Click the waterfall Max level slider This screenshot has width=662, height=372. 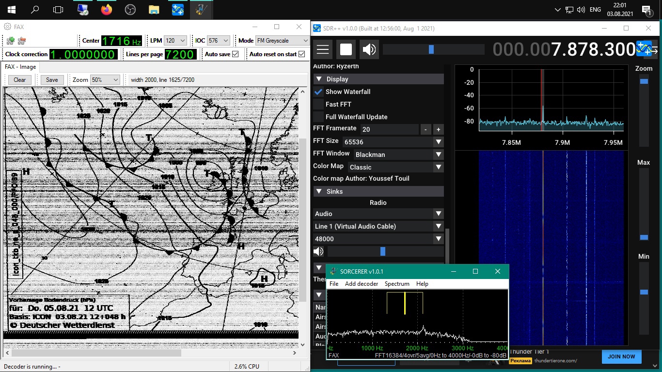coord(644,237)
